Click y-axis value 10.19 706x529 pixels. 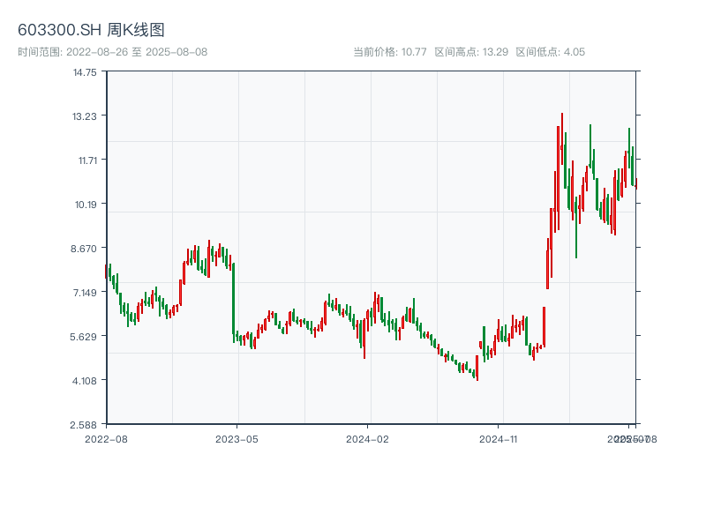pos(86,205)
